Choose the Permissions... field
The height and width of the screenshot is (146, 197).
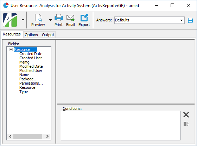(x=31, y=83)
